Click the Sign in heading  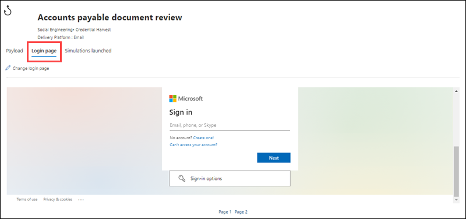(x=181, y=112)
